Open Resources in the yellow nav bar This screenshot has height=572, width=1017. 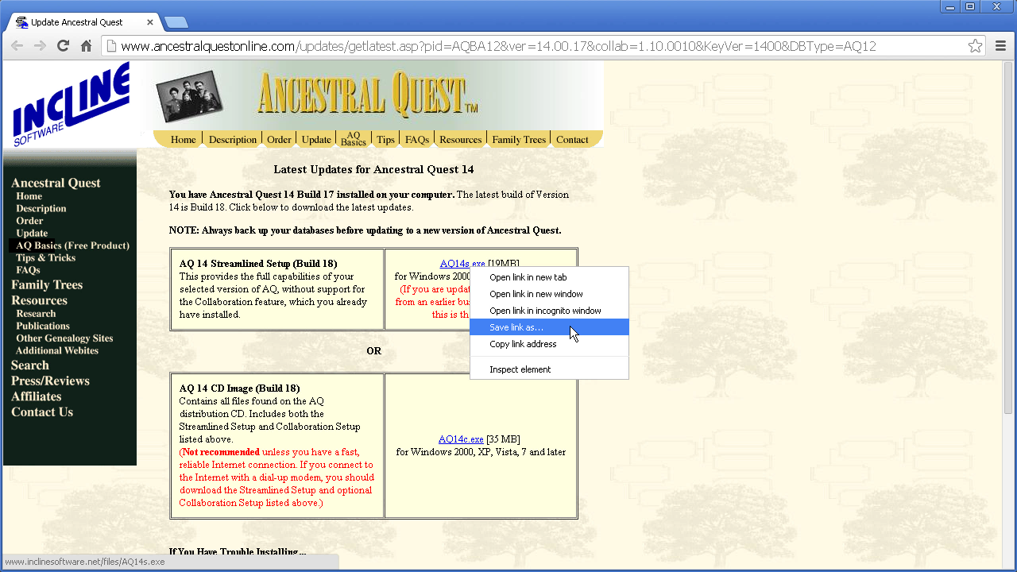pos(461,140)
